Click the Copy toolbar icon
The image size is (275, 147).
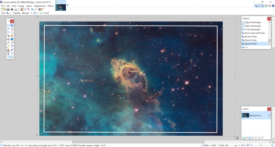19,9
